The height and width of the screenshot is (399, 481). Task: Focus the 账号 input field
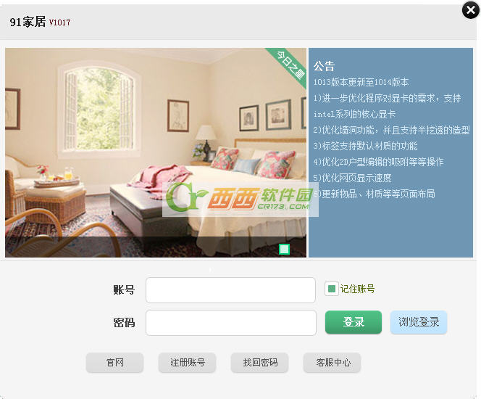click(x=230, y=290)
